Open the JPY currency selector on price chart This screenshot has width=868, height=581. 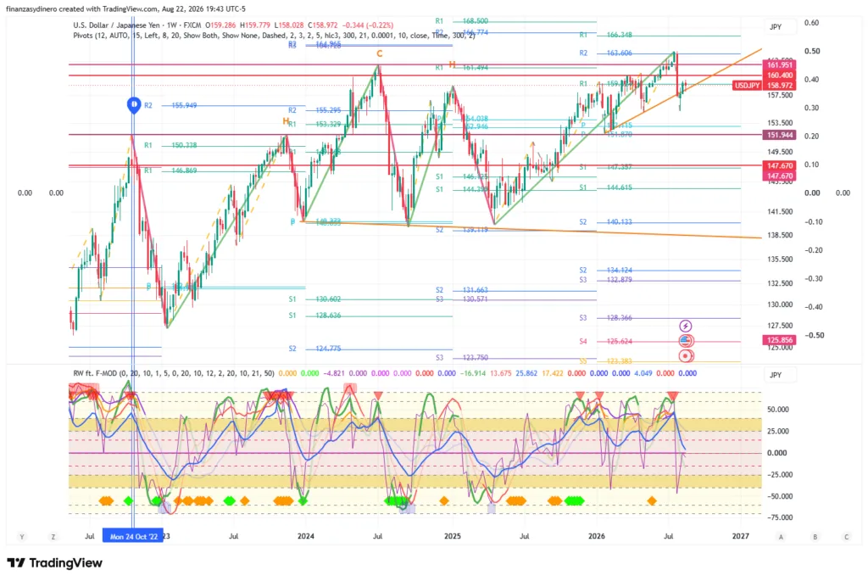(x=781, y=26)
